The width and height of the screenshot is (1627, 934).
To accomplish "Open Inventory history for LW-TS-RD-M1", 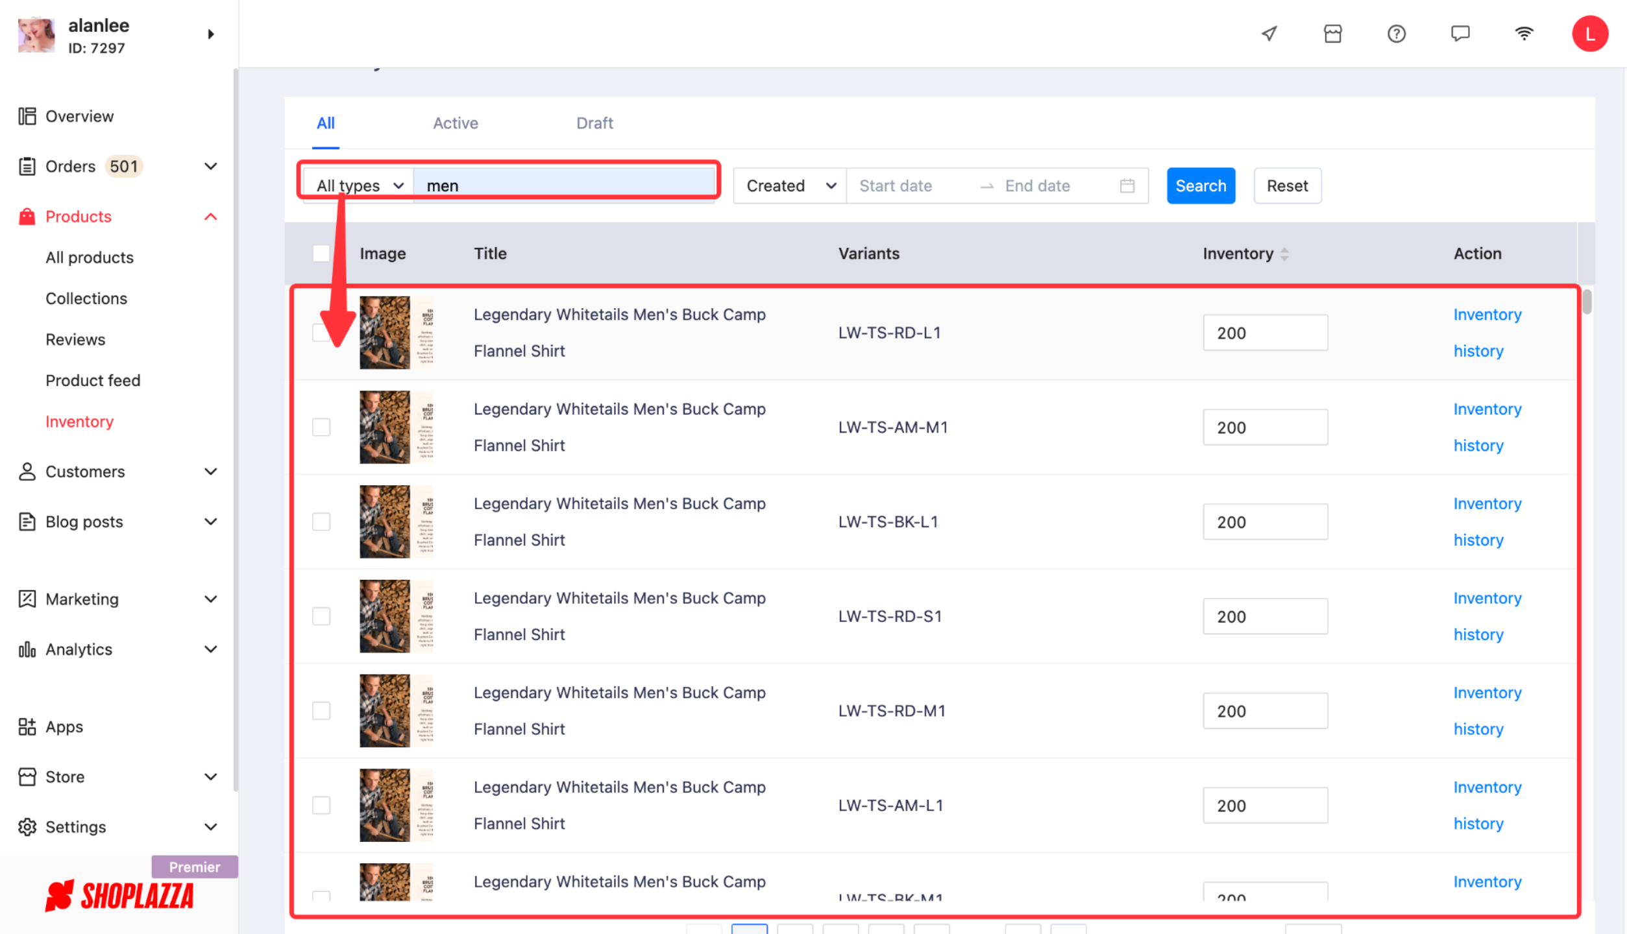I will coord(1487,711).
